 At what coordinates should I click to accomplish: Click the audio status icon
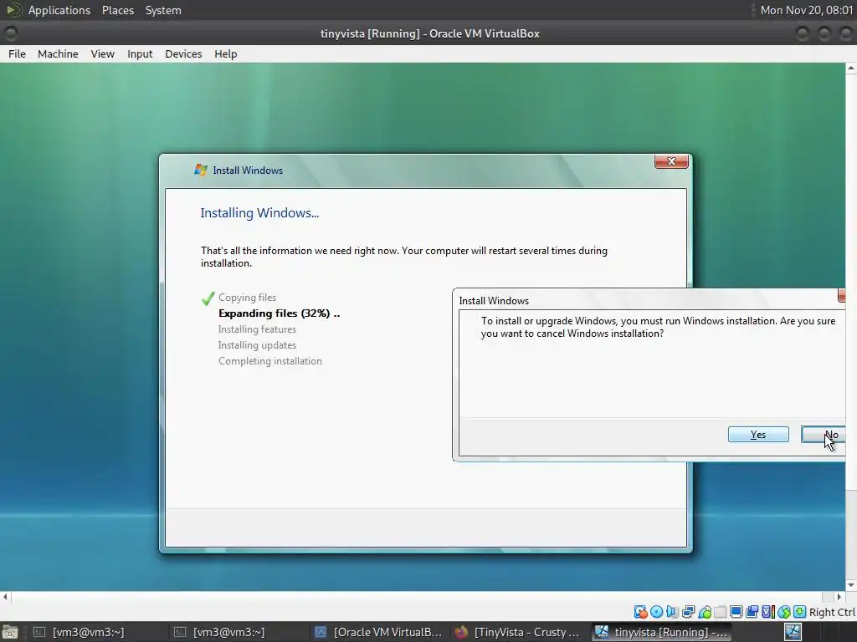(672, 612)
